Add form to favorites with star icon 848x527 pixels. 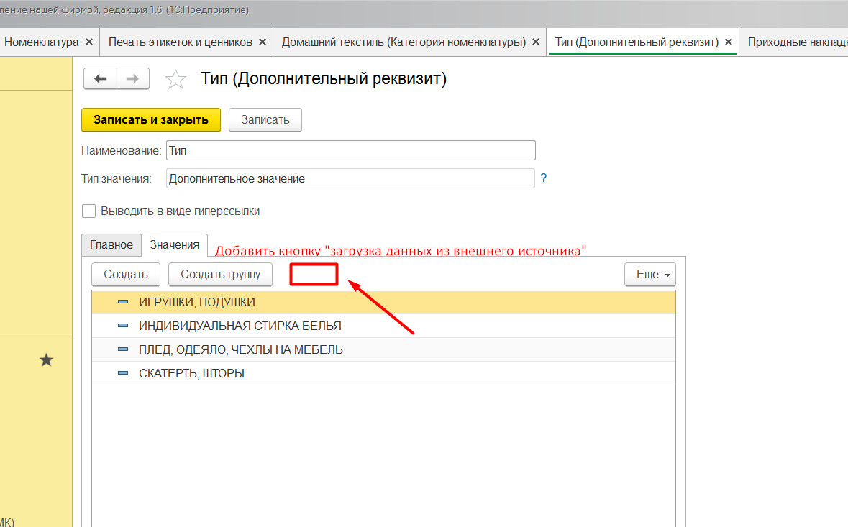(x=175, y=79)
